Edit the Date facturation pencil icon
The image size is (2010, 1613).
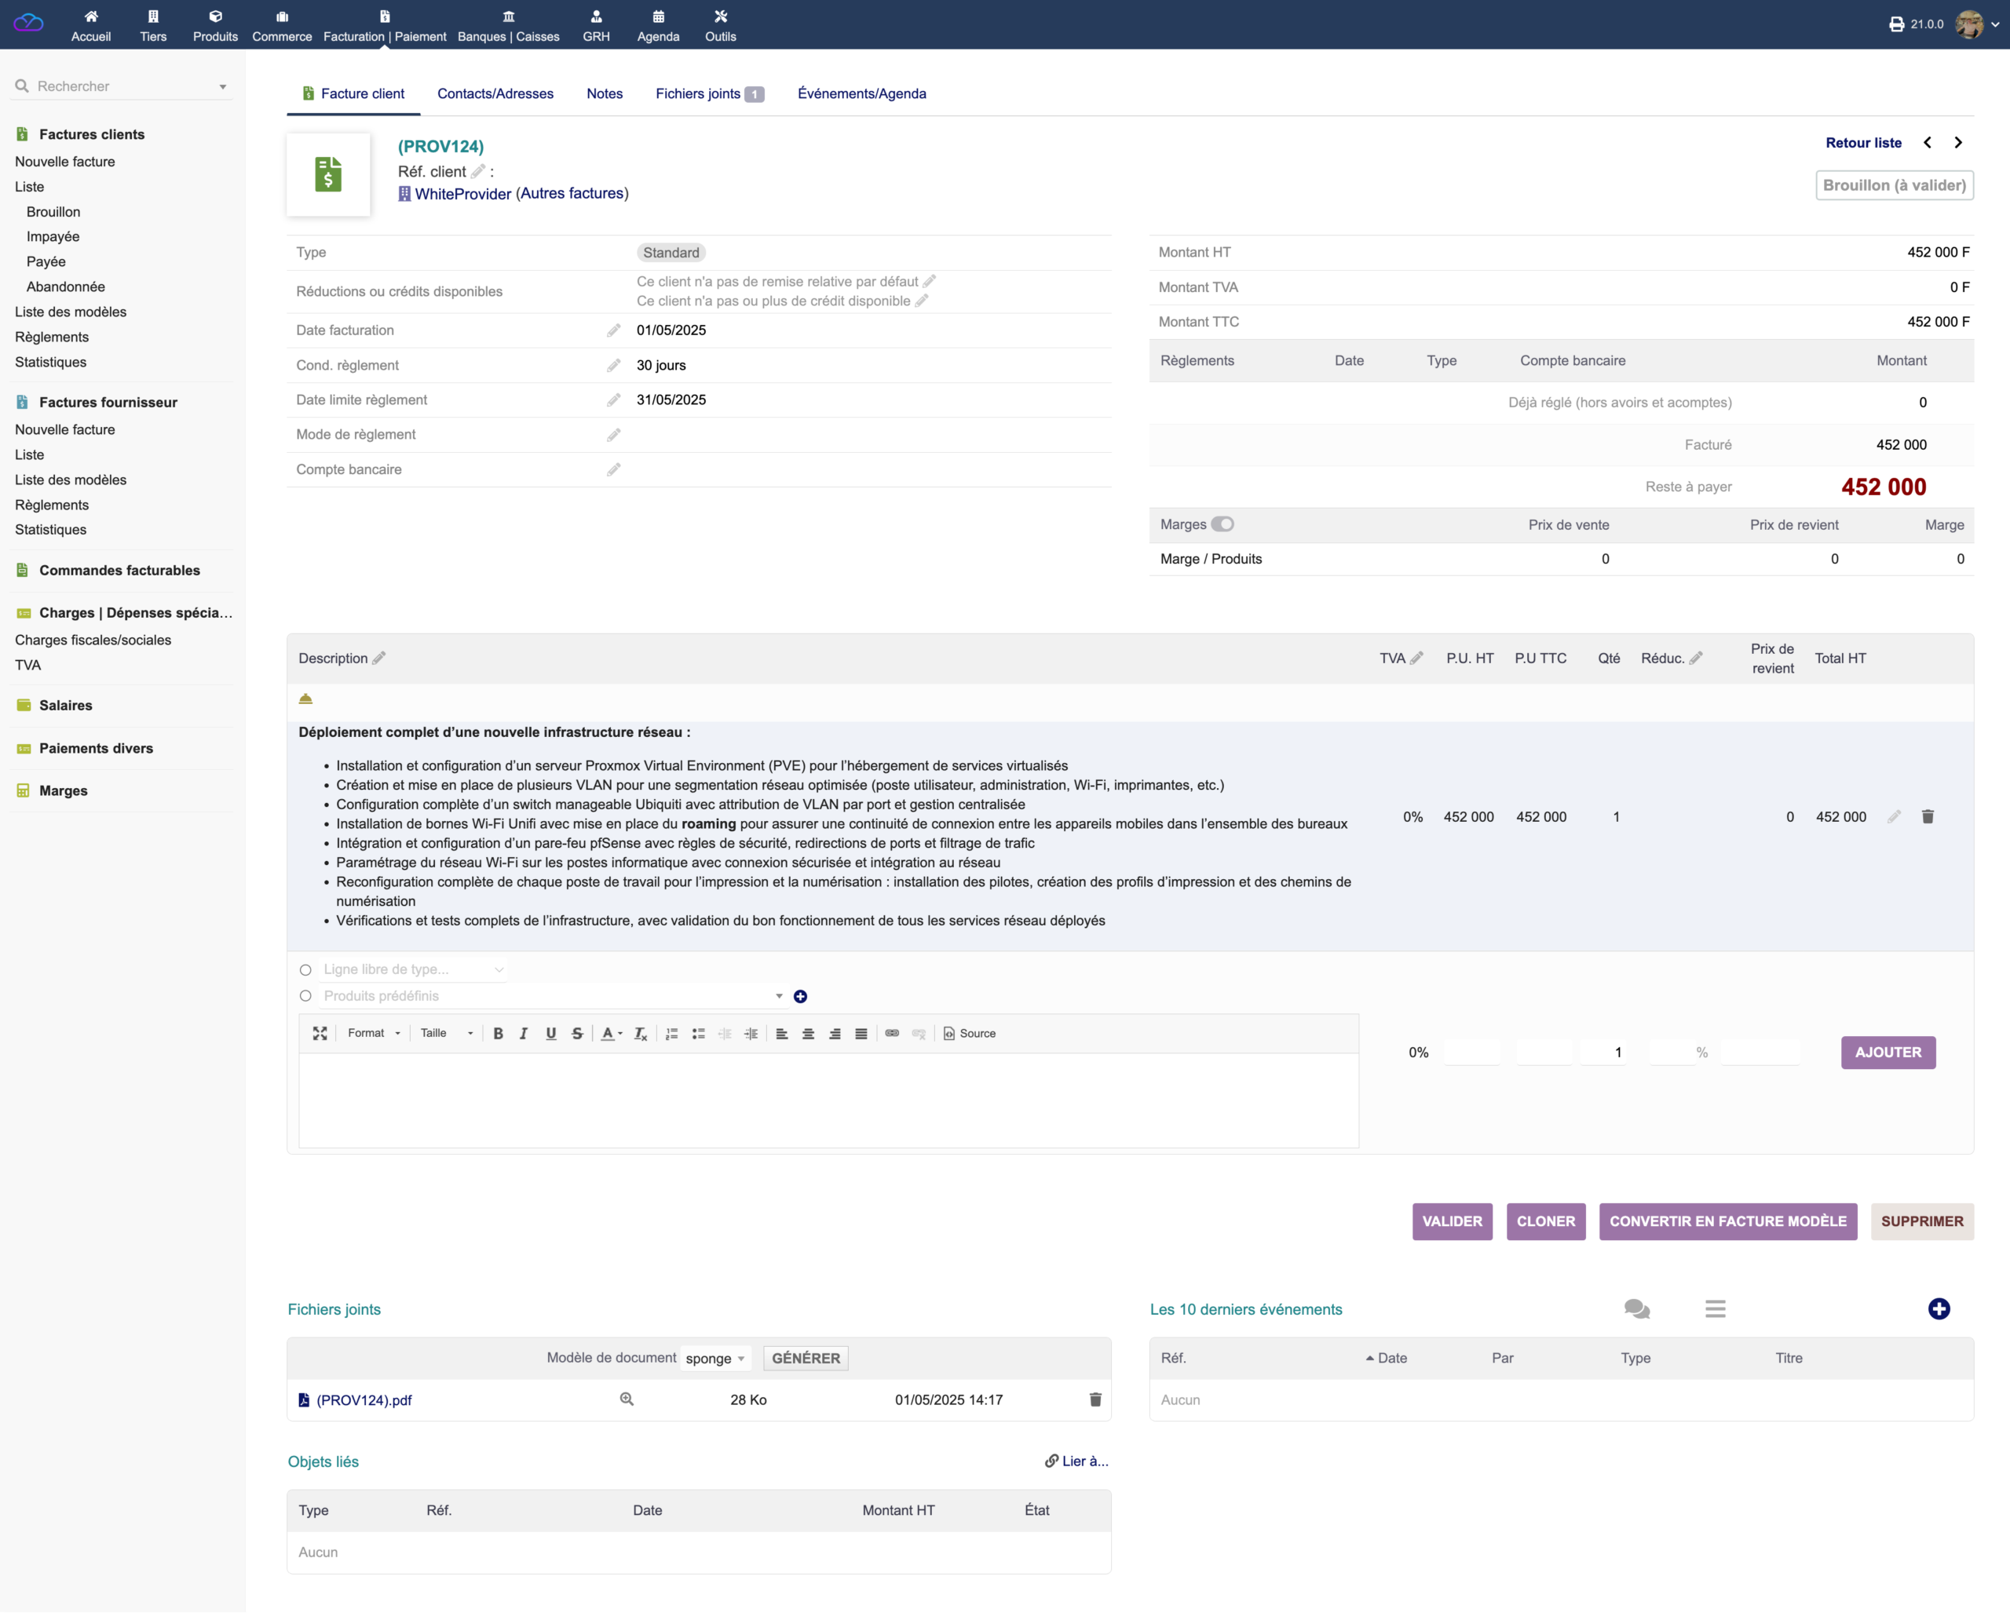point(613,330)
